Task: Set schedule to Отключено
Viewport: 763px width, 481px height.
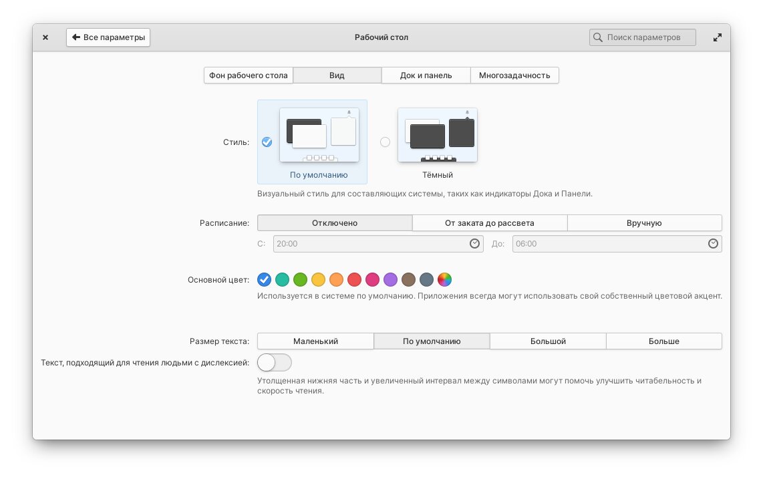Action: pos(335,223)
